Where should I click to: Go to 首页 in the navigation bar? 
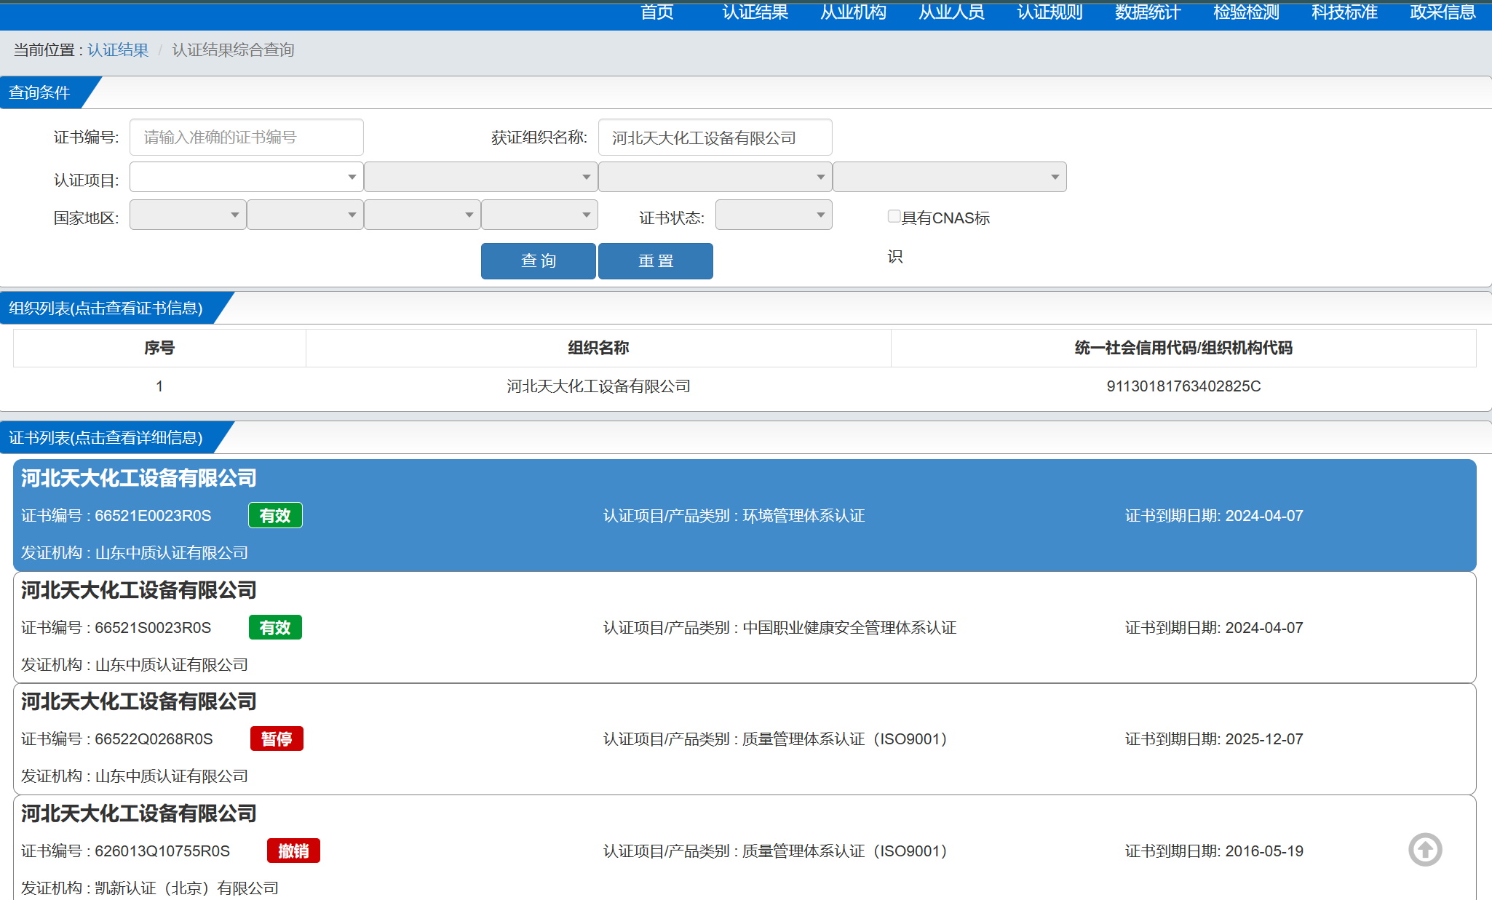point(657,12)
